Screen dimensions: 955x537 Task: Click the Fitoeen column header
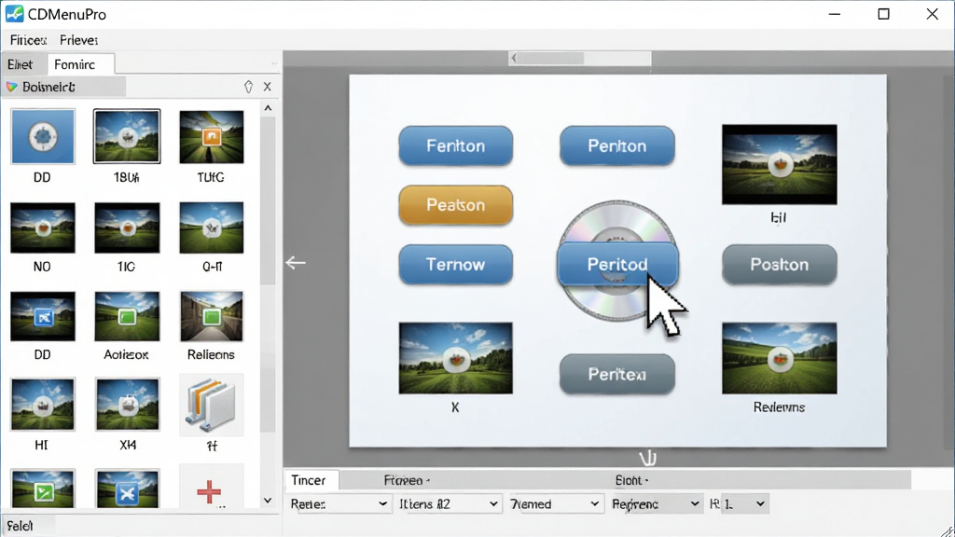407,480
